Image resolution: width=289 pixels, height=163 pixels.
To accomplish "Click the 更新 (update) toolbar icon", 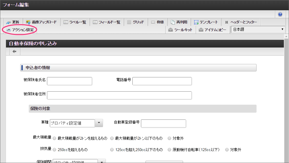I will point(13,22).
